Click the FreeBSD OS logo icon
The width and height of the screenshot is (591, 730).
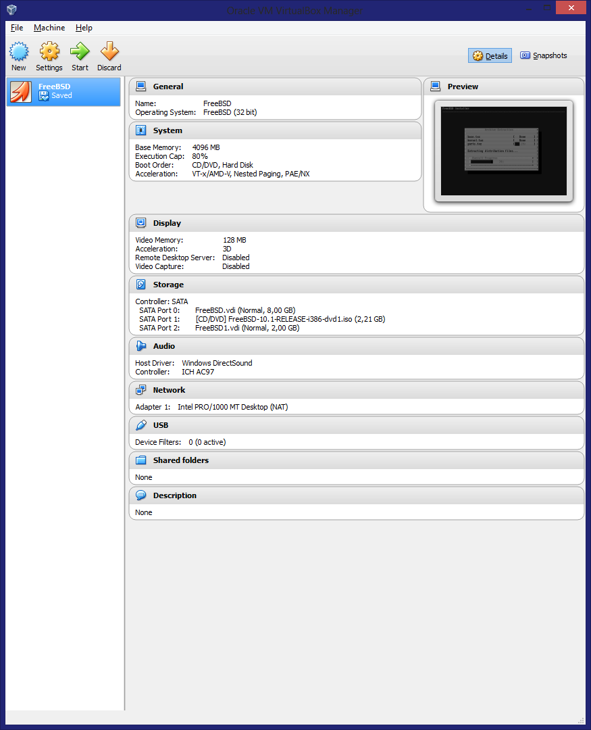coord(21,92)
